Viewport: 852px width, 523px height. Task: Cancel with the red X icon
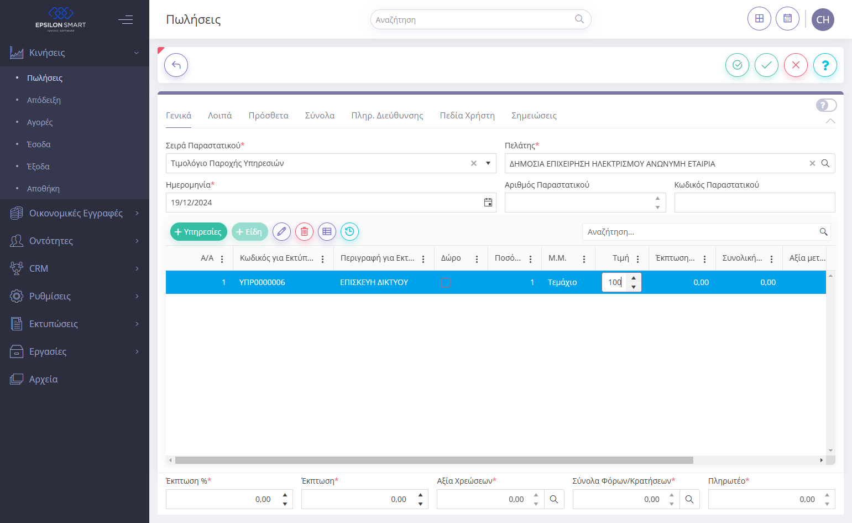click(796, 65)
